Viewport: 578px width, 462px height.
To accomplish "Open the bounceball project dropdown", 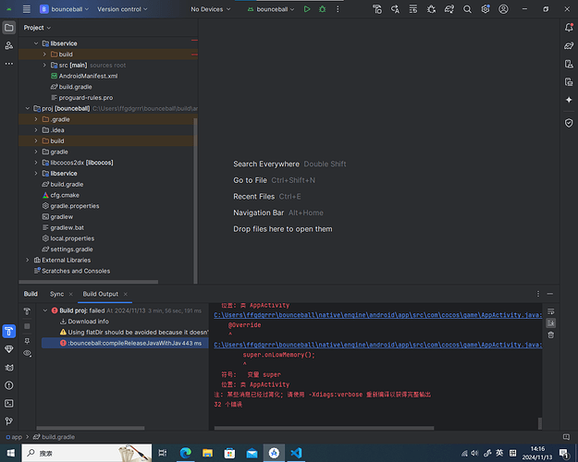I will point(64,9).
